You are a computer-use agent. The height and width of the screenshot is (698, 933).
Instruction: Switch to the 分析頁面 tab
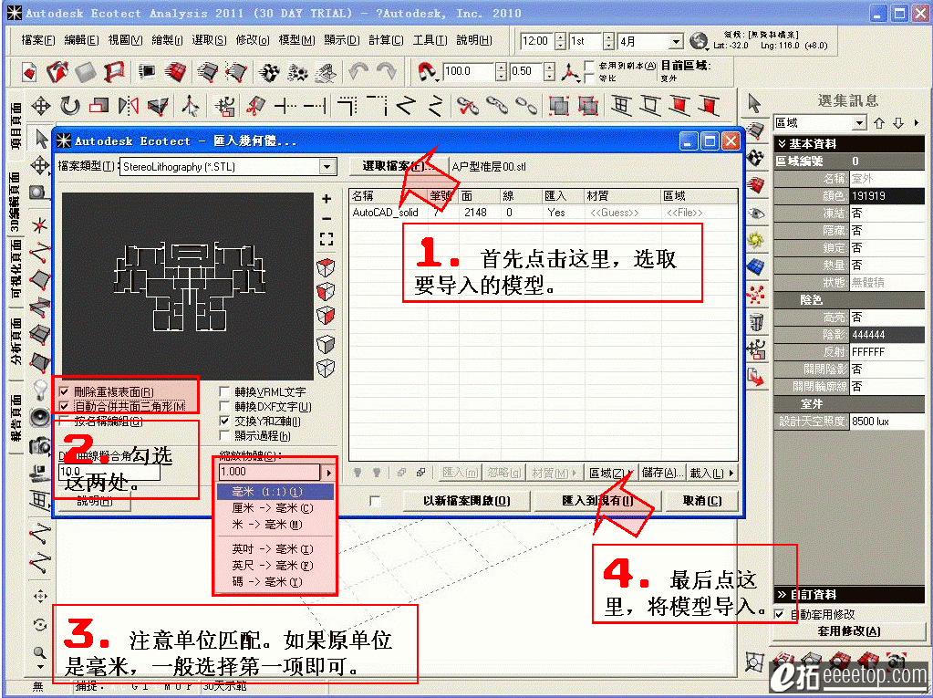pyautogui.click(x=16, y=342)
